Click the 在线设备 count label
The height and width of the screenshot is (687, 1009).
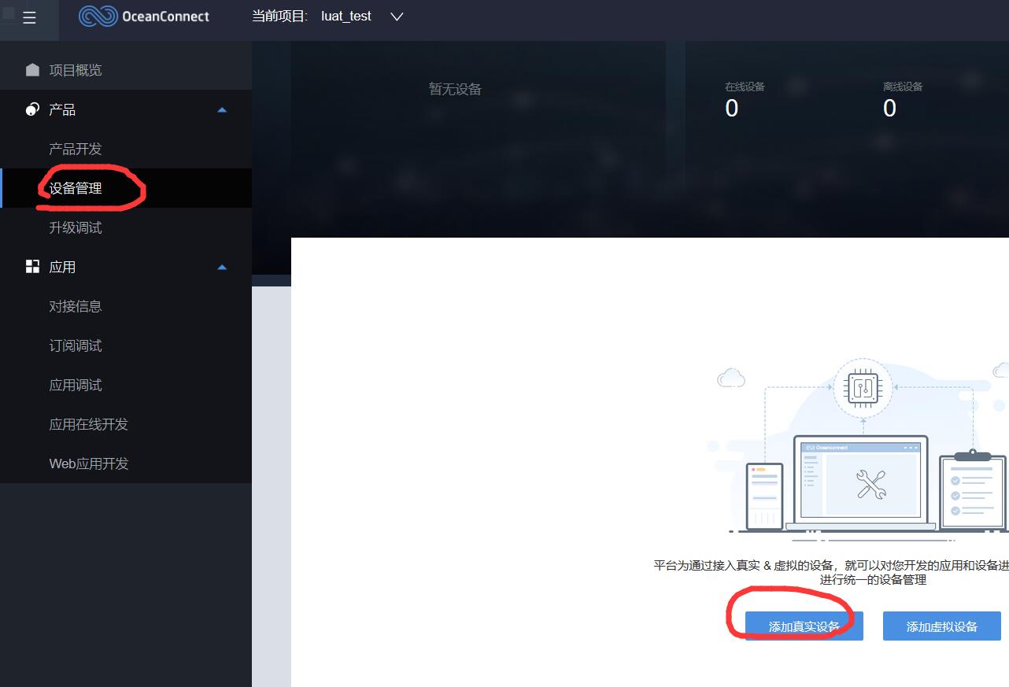(x=745, y=87)
